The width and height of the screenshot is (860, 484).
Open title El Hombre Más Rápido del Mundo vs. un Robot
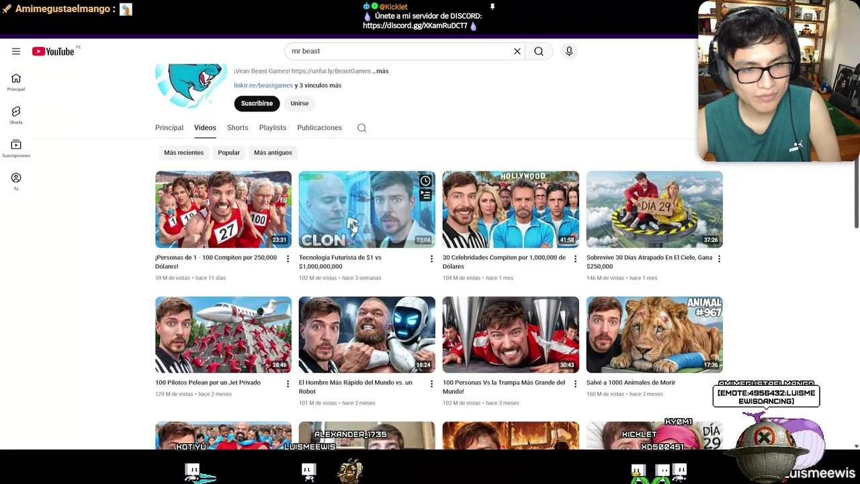[x=355, y=387]
